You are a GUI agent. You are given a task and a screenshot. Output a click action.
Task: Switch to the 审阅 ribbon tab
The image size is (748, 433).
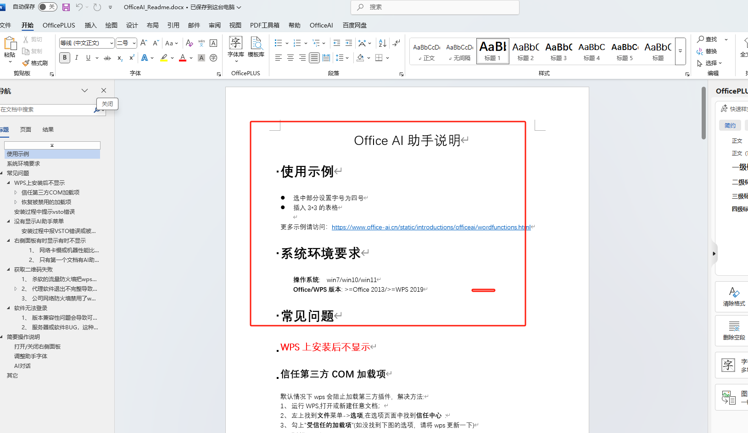pos(215,25)
